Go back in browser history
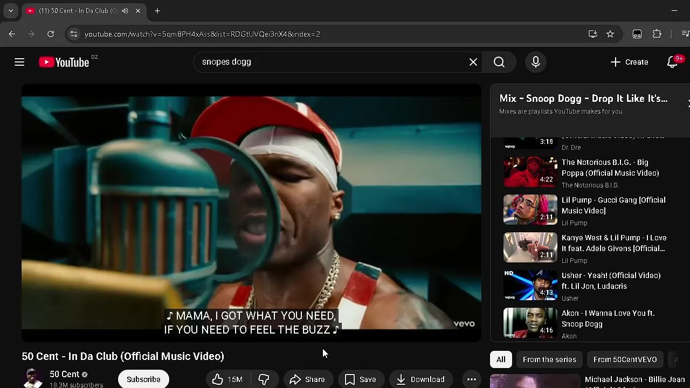The width and height of the screenshot is (690, 388). pyautogui.click(x=12, y=34)
